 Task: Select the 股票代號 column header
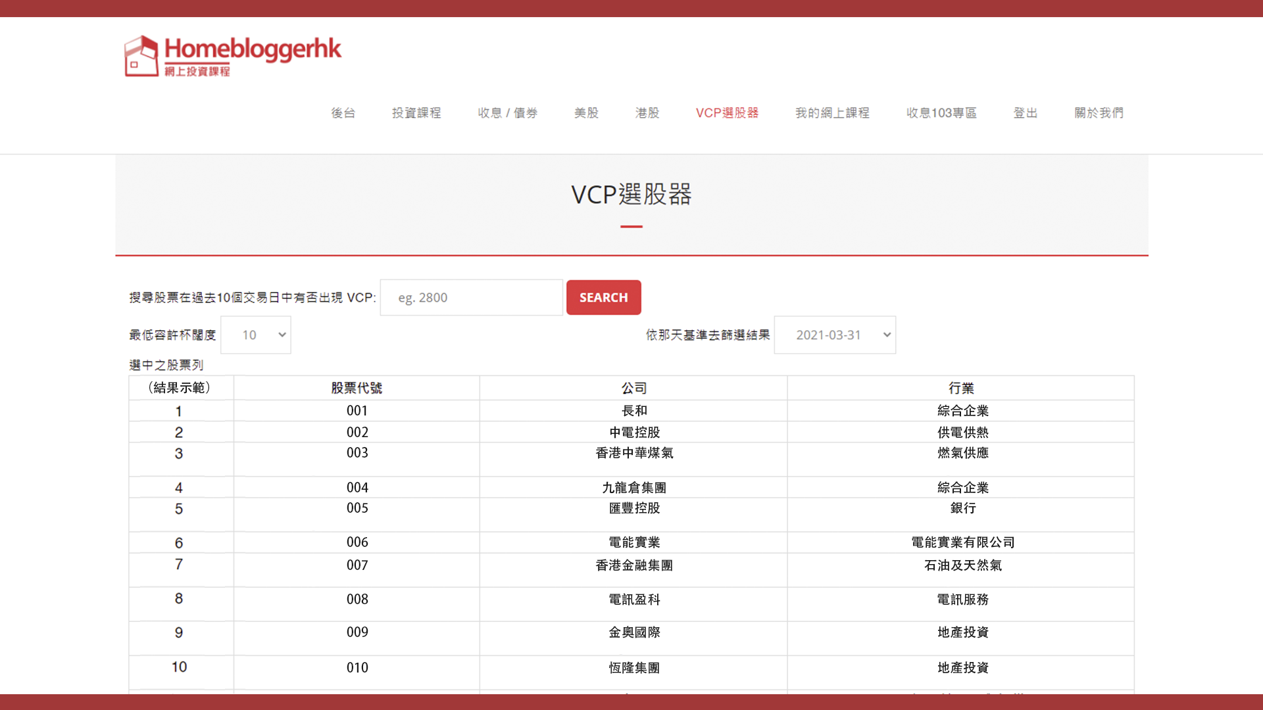(x=357, y=388)
